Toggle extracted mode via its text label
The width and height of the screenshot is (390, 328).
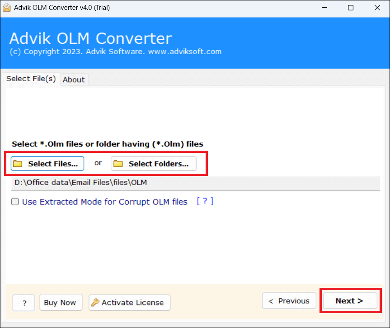click(104, 202)
